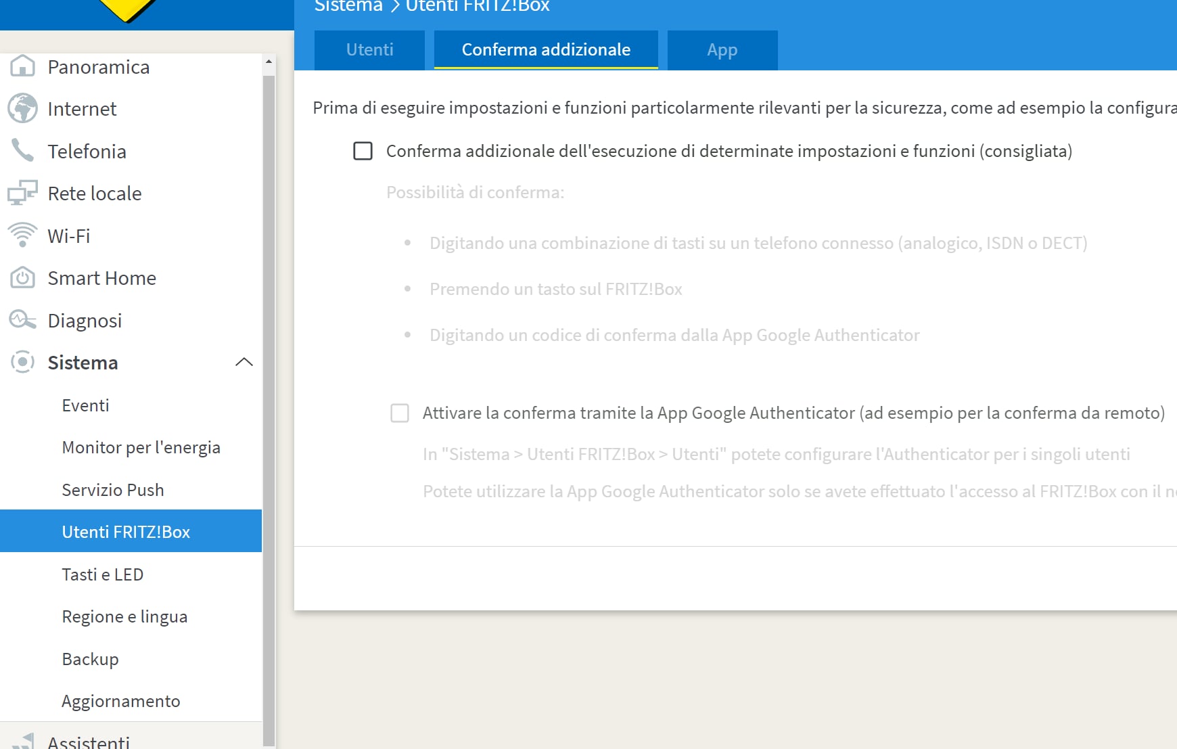The image size is (1177, 749).
Task: Click the Diagnosi magnifier icon
Action: point(22,319)
